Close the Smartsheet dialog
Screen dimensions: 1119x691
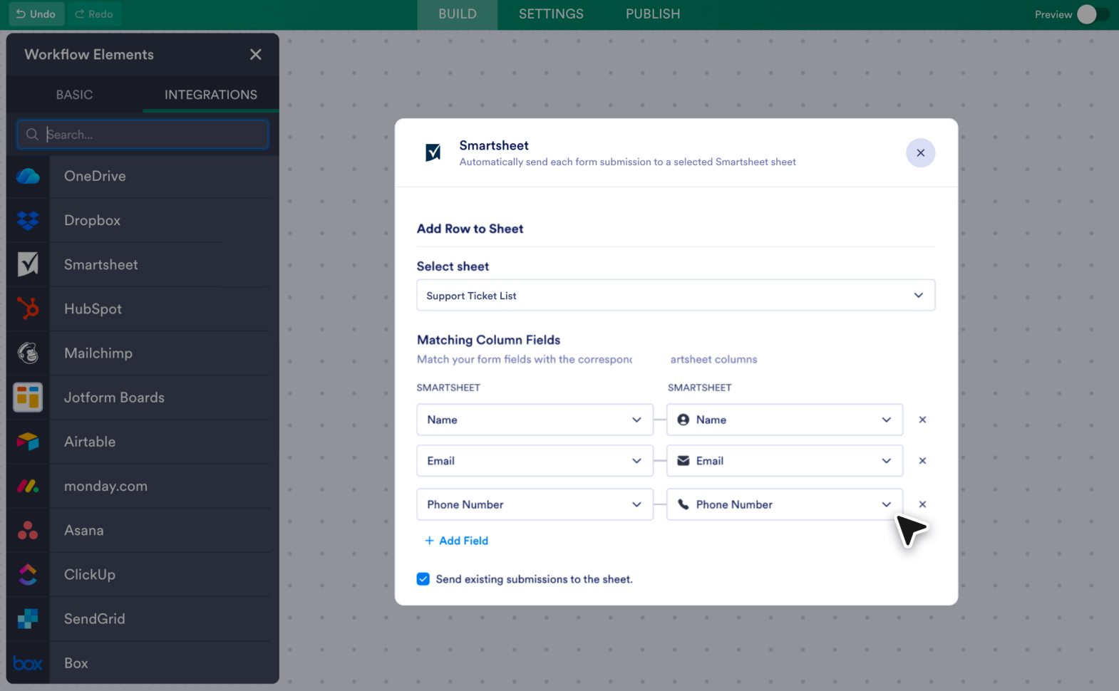tap(920, 152)
